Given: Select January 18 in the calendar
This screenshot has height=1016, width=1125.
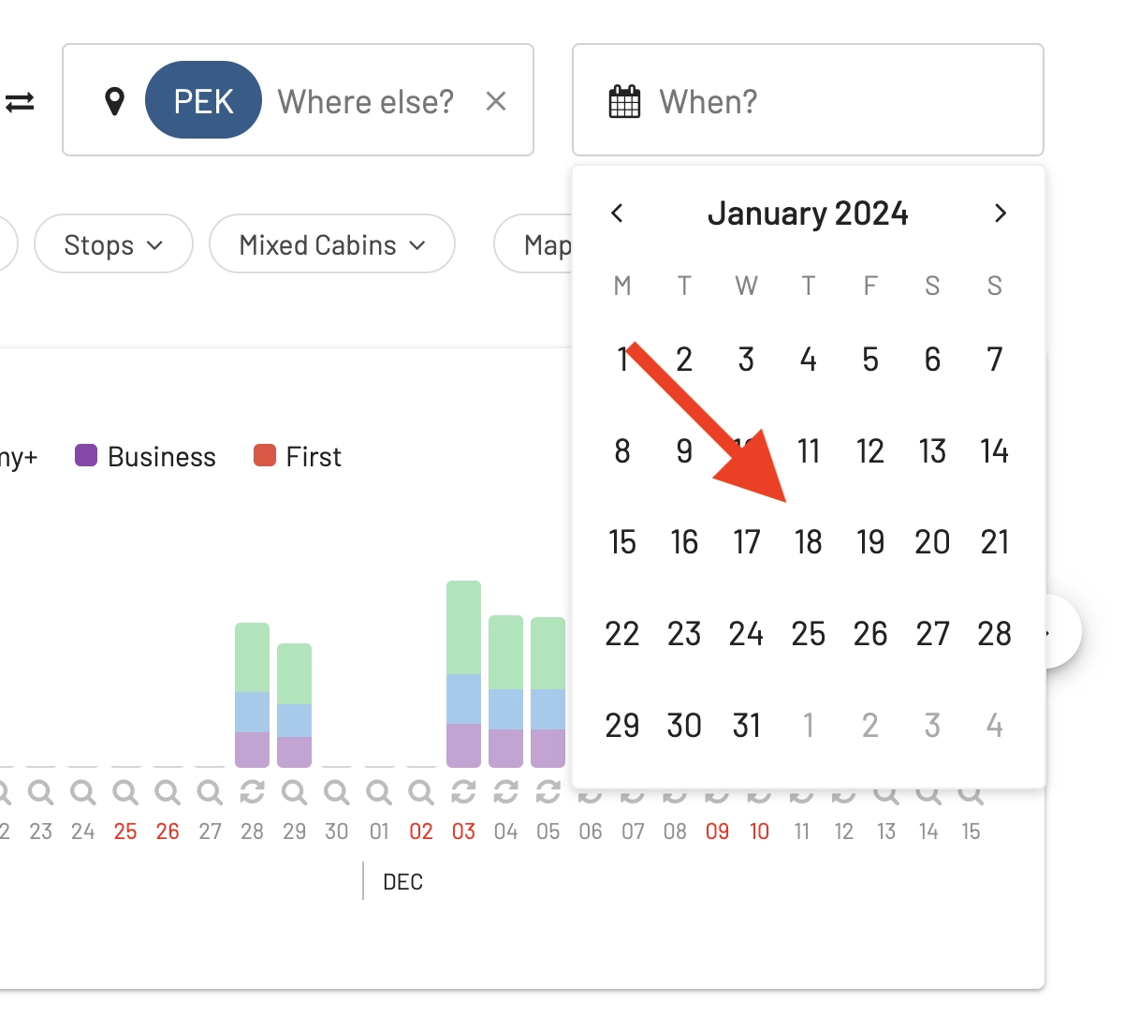Looking at the screenshot, I should coord(808,542).
